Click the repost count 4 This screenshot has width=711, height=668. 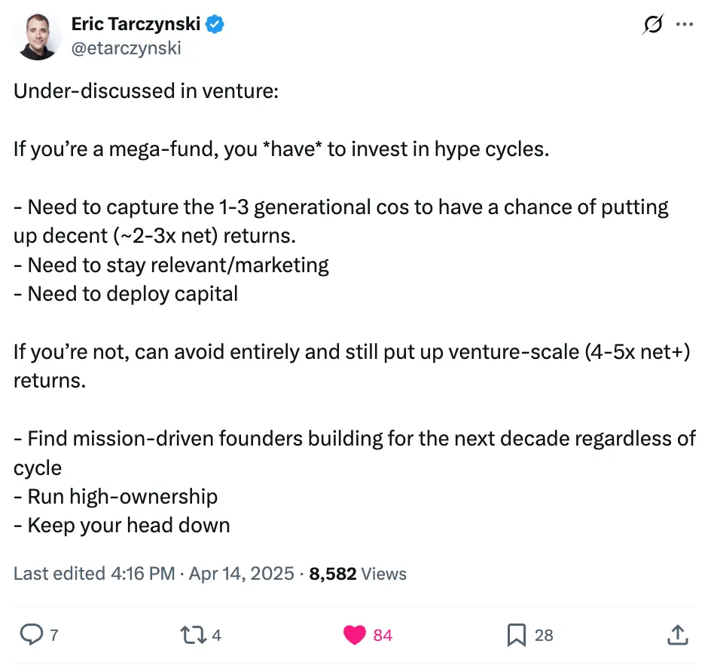tap(217, 636)
